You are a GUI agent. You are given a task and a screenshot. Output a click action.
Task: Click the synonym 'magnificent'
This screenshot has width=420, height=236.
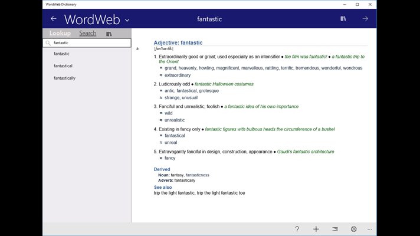pyautogui.click(x=228, y=68)
